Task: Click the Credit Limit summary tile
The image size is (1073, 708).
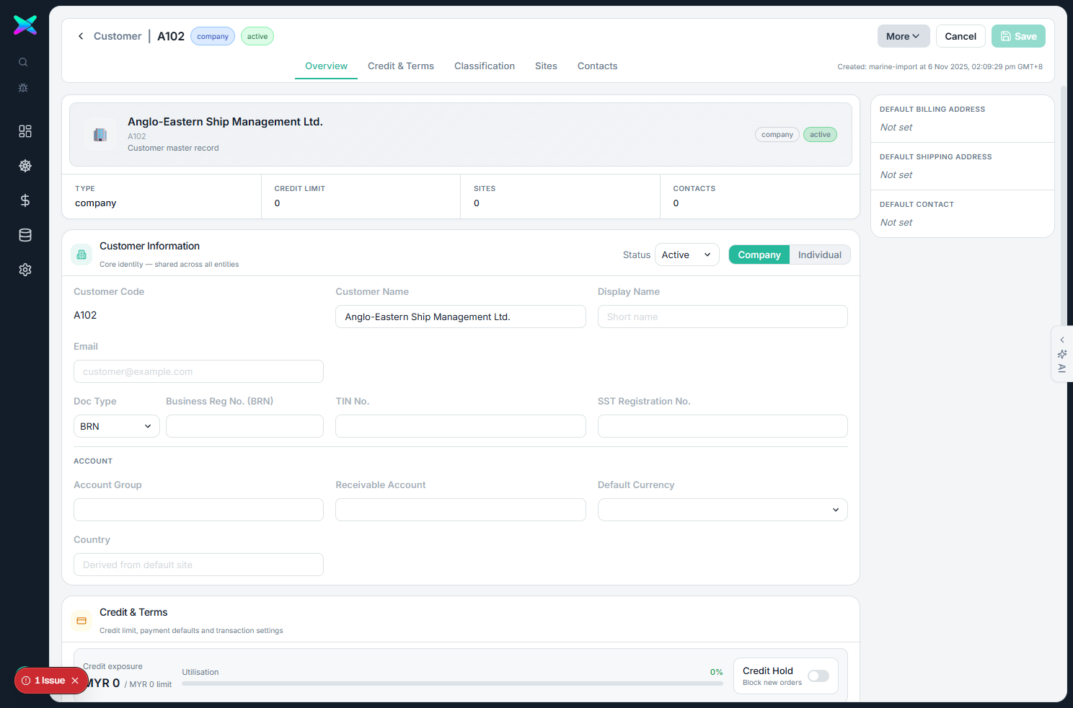Action: pos(361,196)
